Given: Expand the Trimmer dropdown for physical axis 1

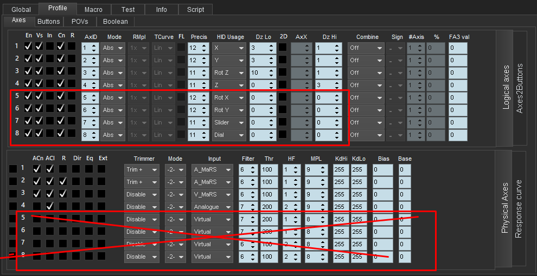Looking at the screenshot, I should (x=141, y=169).
